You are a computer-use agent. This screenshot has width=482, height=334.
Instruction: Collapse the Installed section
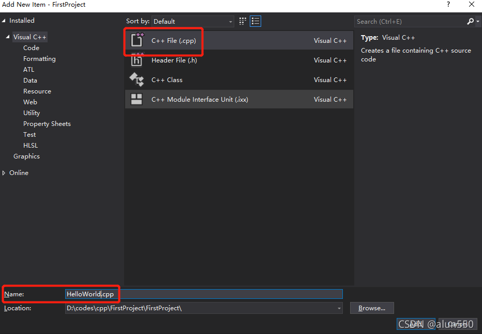(x=4, y=21)
